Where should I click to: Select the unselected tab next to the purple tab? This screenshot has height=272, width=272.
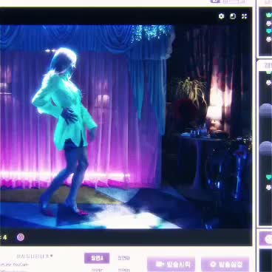(123, 258)
